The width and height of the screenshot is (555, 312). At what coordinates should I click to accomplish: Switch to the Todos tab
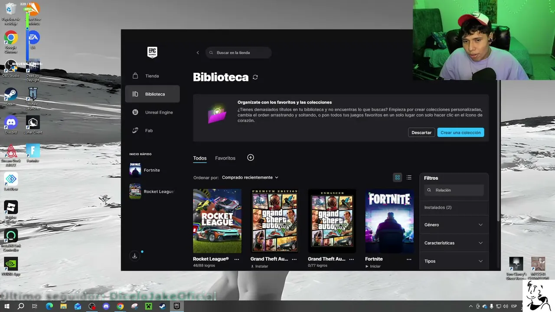pyautogui.click(x=200, y=158)
